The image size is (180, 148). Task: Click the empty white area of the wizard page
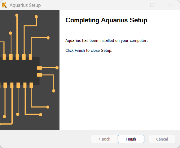point(119,92)
